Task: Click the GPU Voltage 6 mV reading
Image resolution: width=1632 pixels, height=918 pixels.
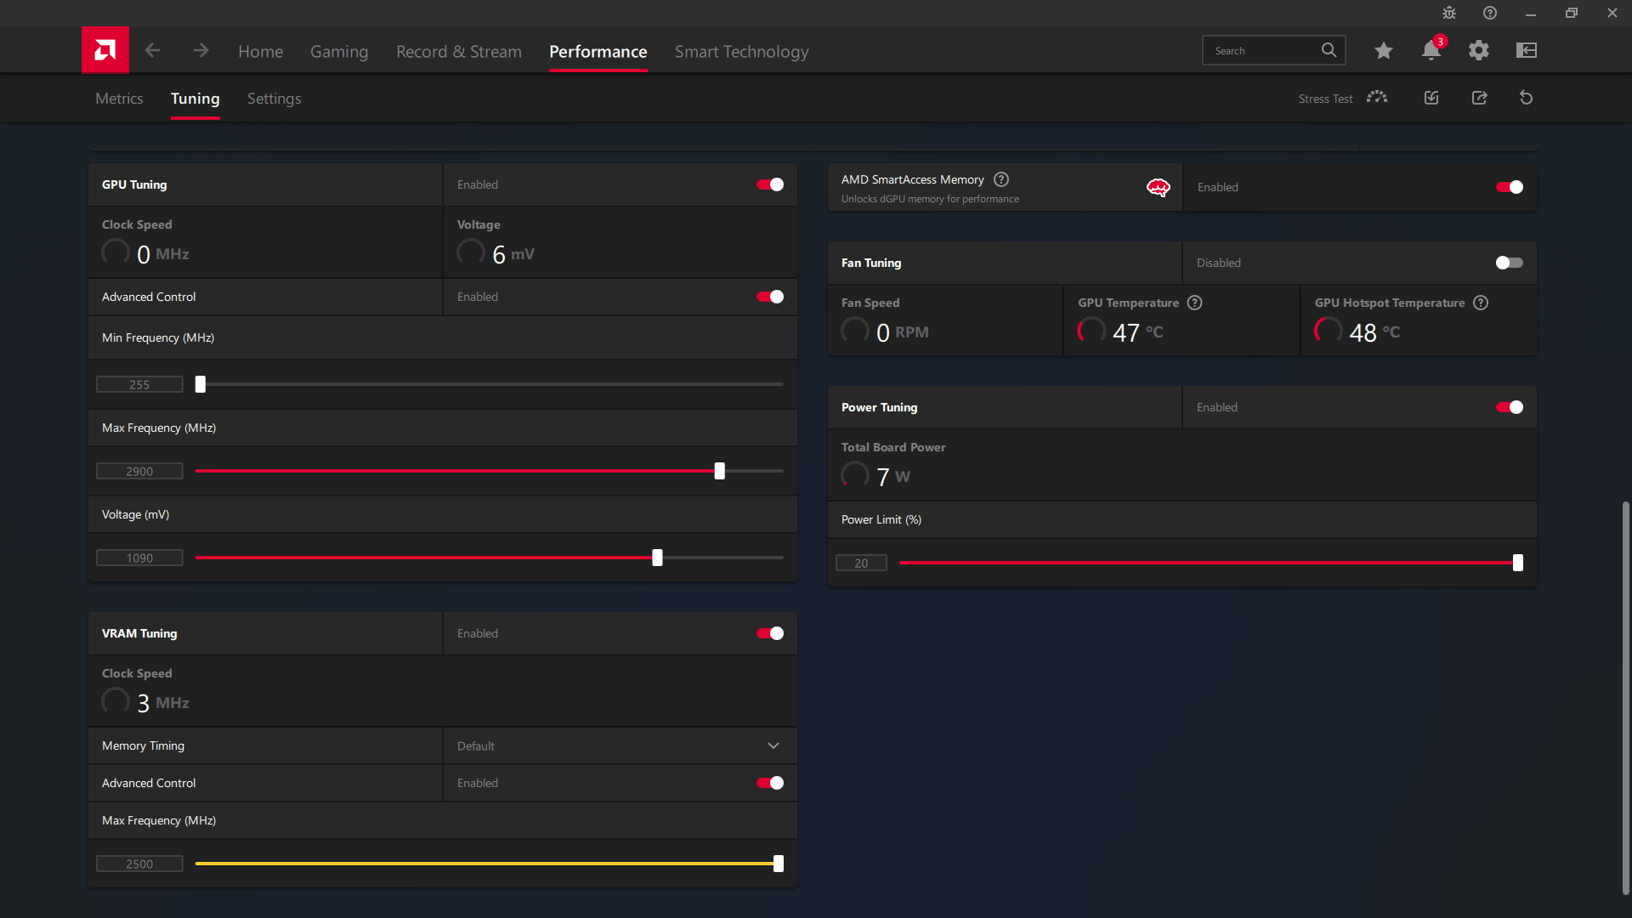Action: 496,252
